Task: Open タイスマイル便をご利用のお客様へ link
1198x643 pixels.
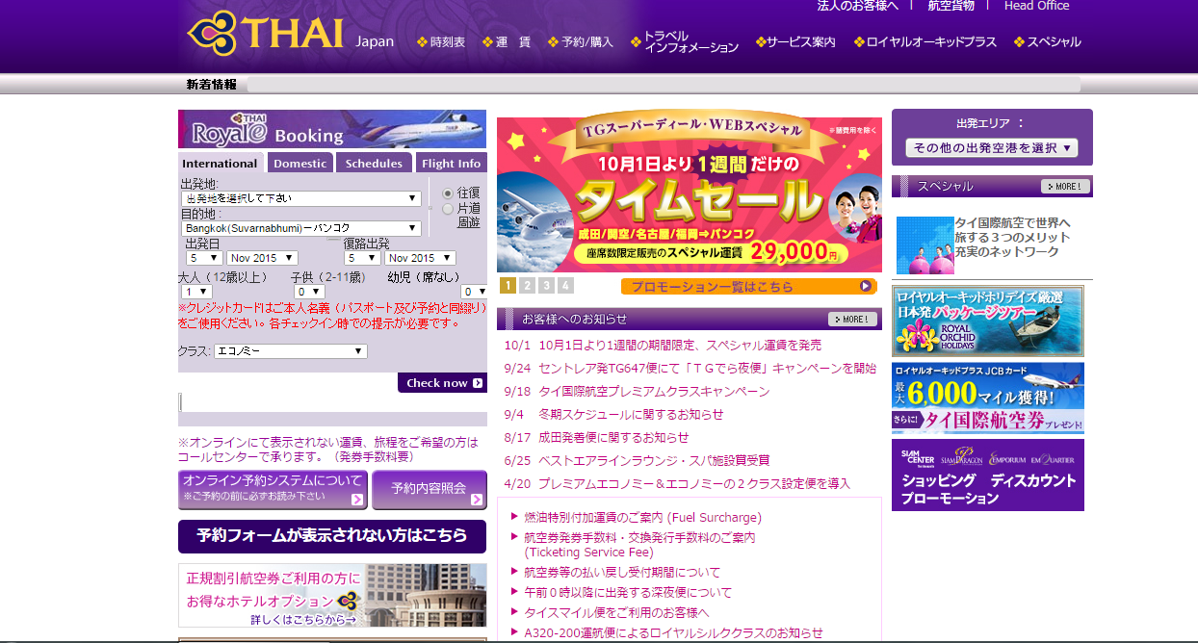Action: coord(616,612)
